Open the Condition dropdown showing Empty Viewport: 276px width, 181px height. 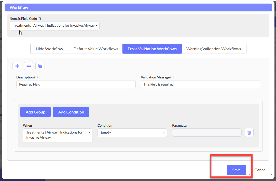(132, 133)
